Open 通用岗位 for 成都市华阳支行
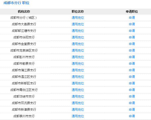 (x=78, y=37)
